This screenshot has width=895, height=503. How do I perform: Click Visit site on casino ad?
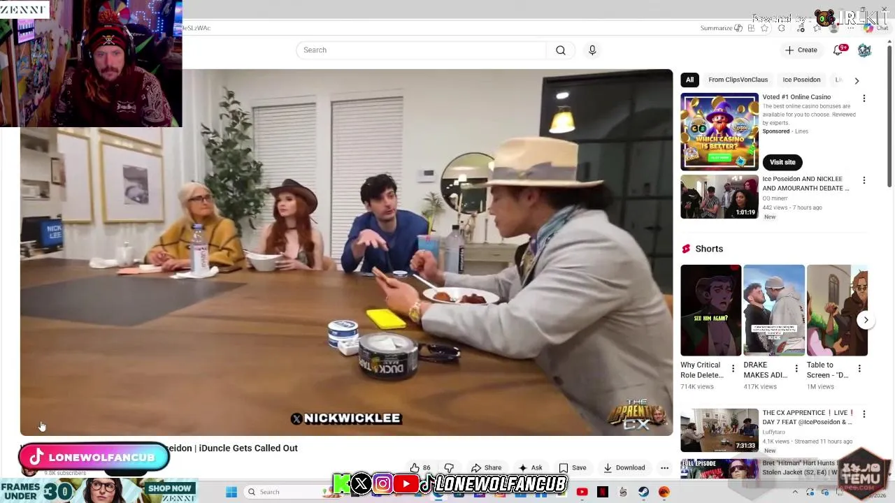tap(782, 162)
